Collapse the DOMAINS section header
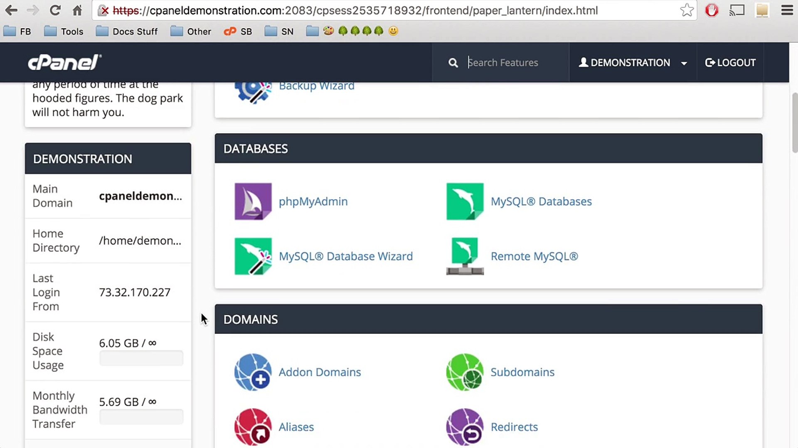 (488, 319)
